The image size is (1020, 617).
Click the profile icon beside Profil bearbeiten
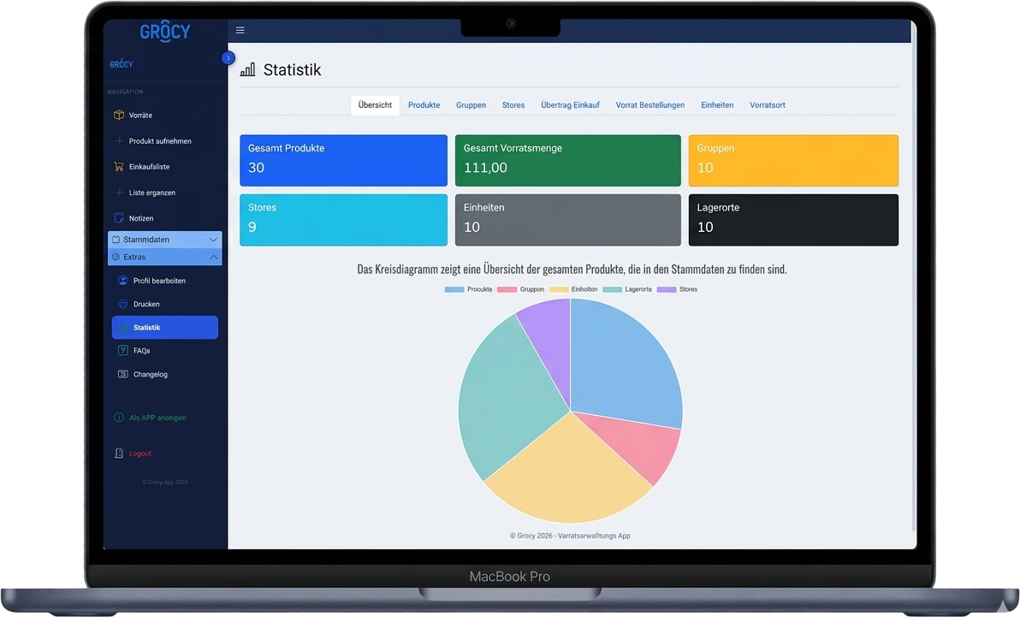coord(122,281)
